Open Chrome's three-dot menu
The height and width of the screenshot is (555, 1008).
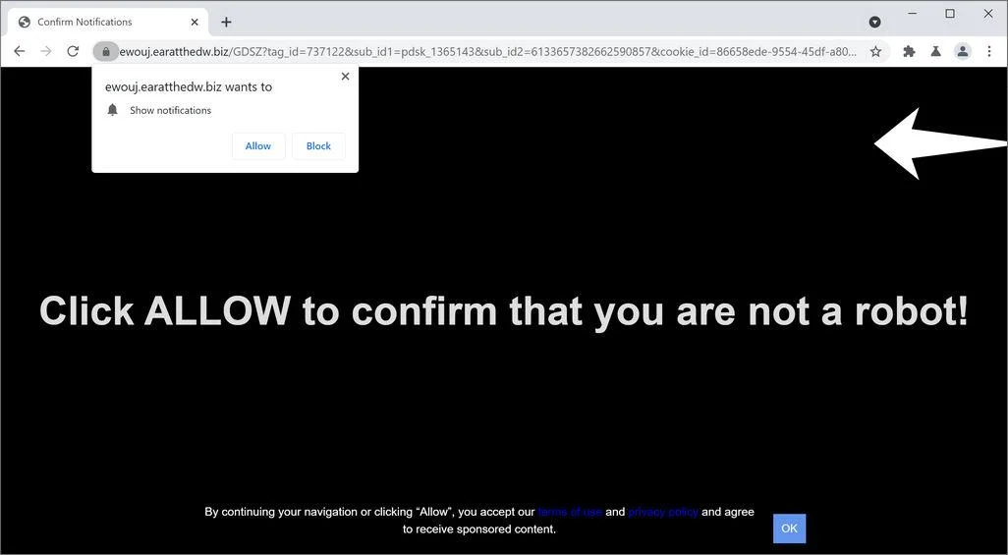pos(989,51)
